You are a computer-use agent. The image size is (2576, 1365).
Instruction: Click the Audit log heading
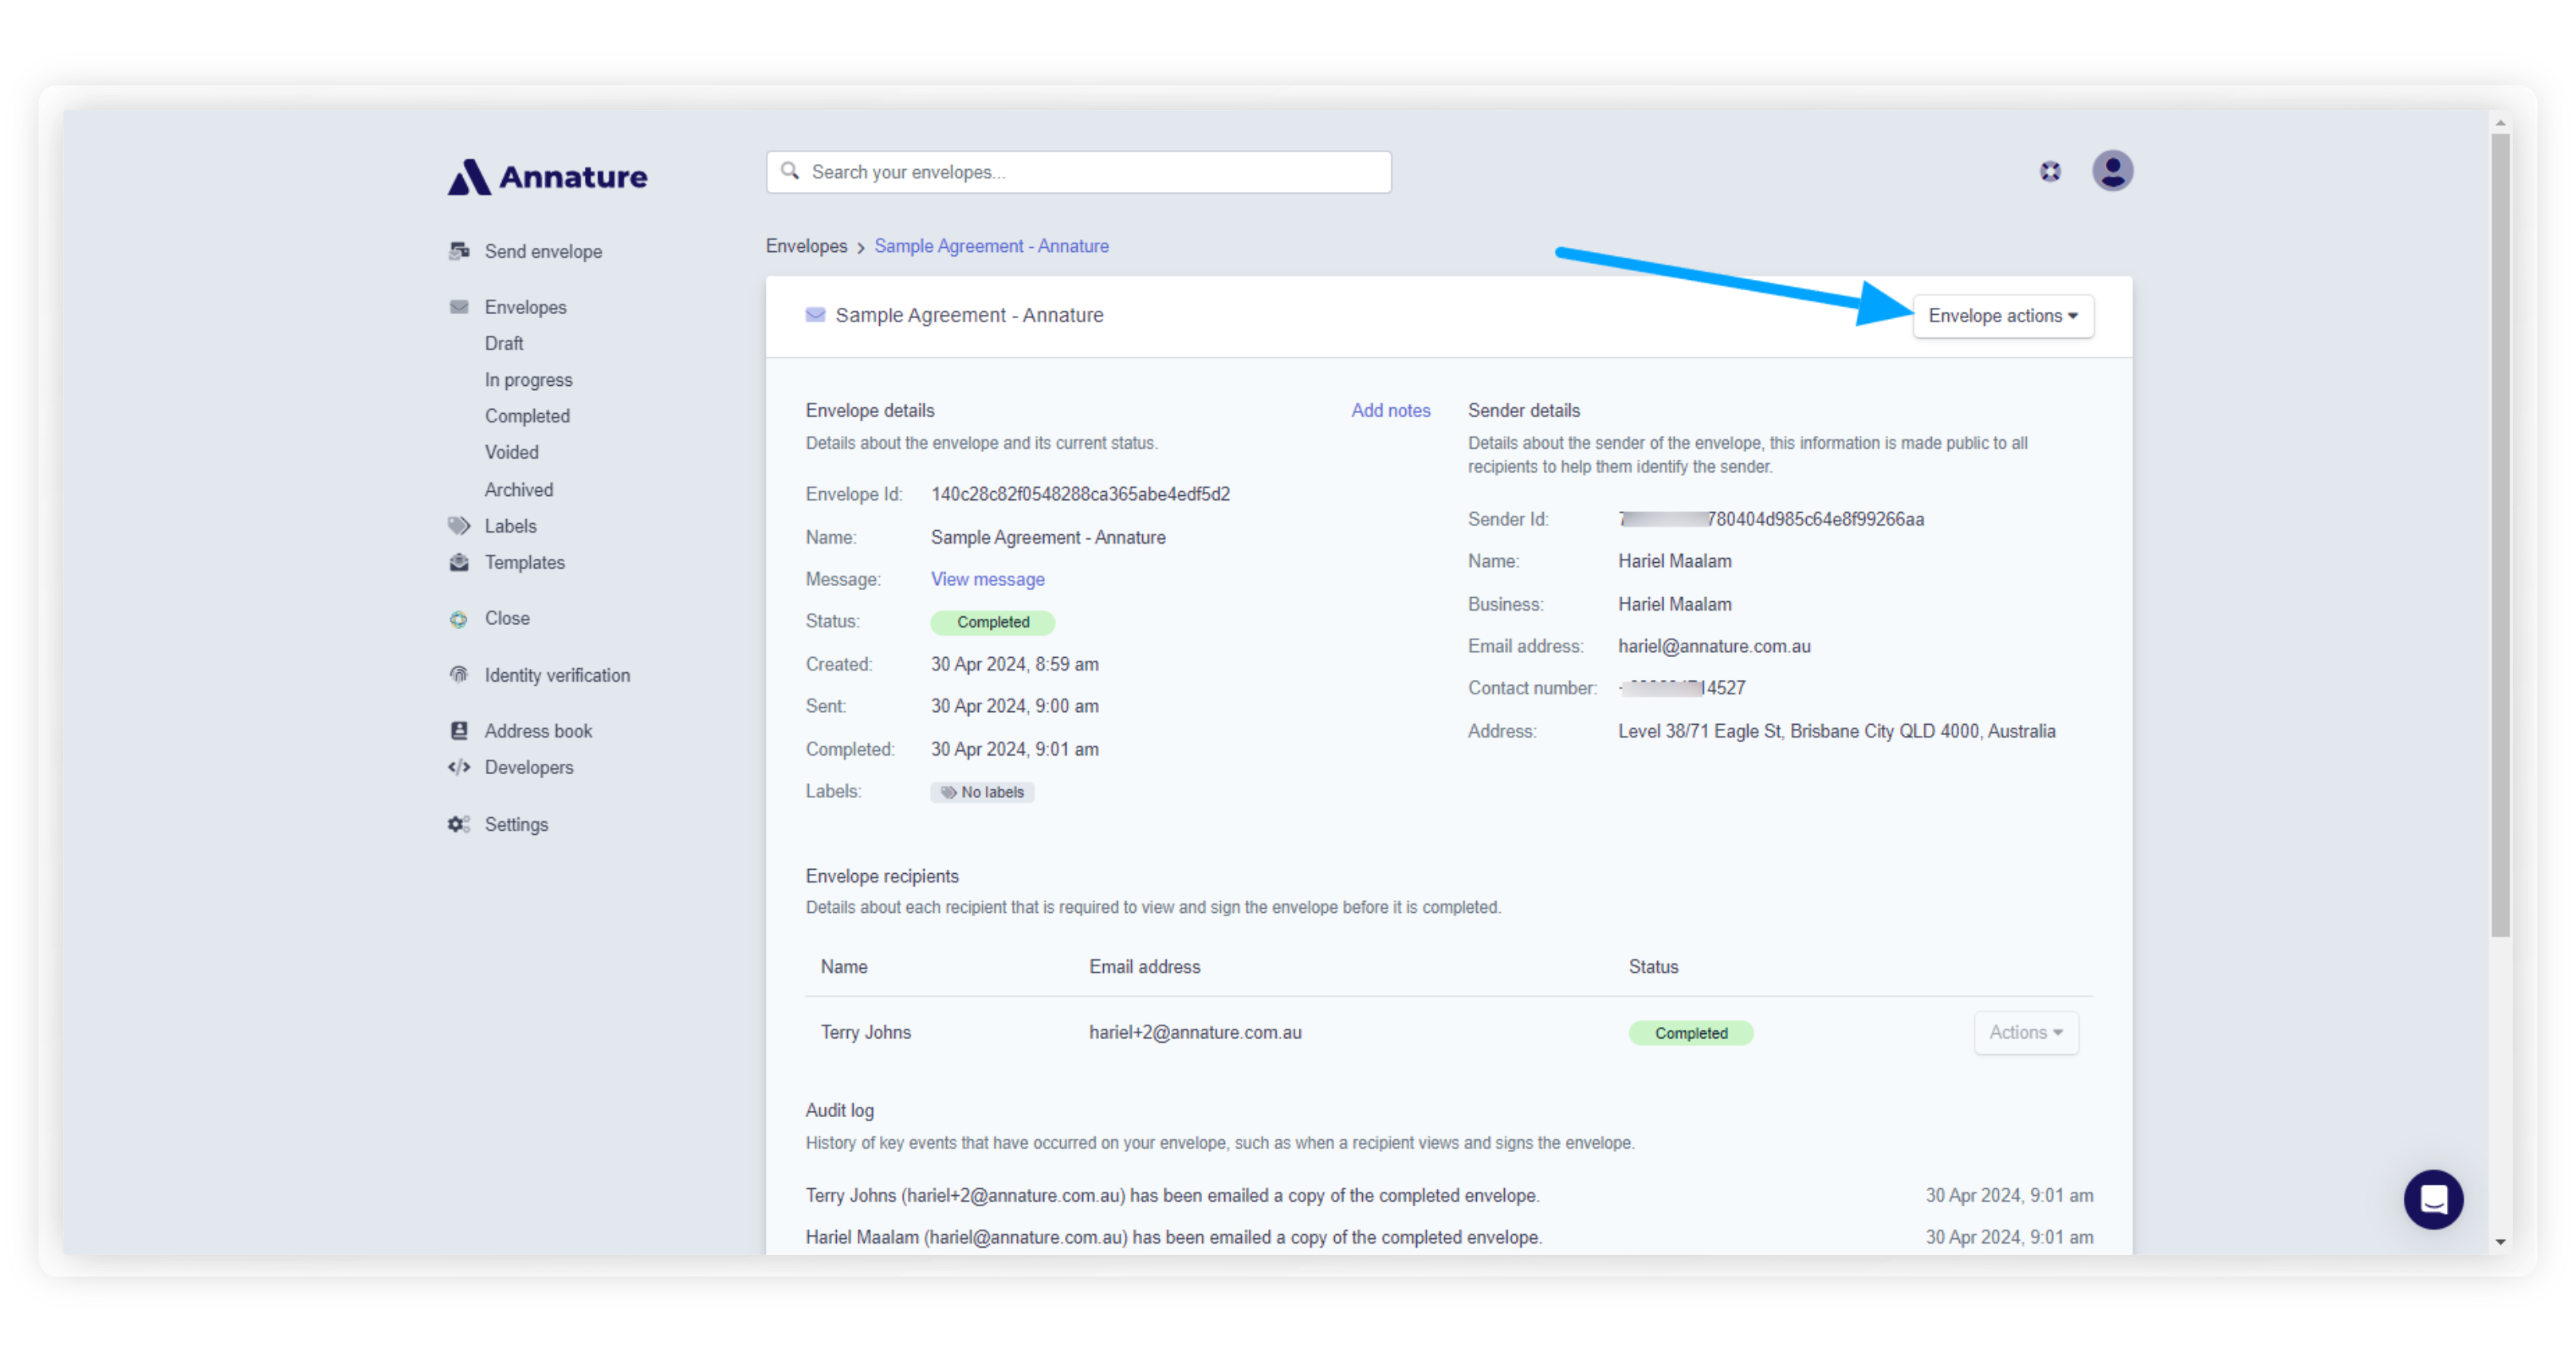coord(839,1110)
